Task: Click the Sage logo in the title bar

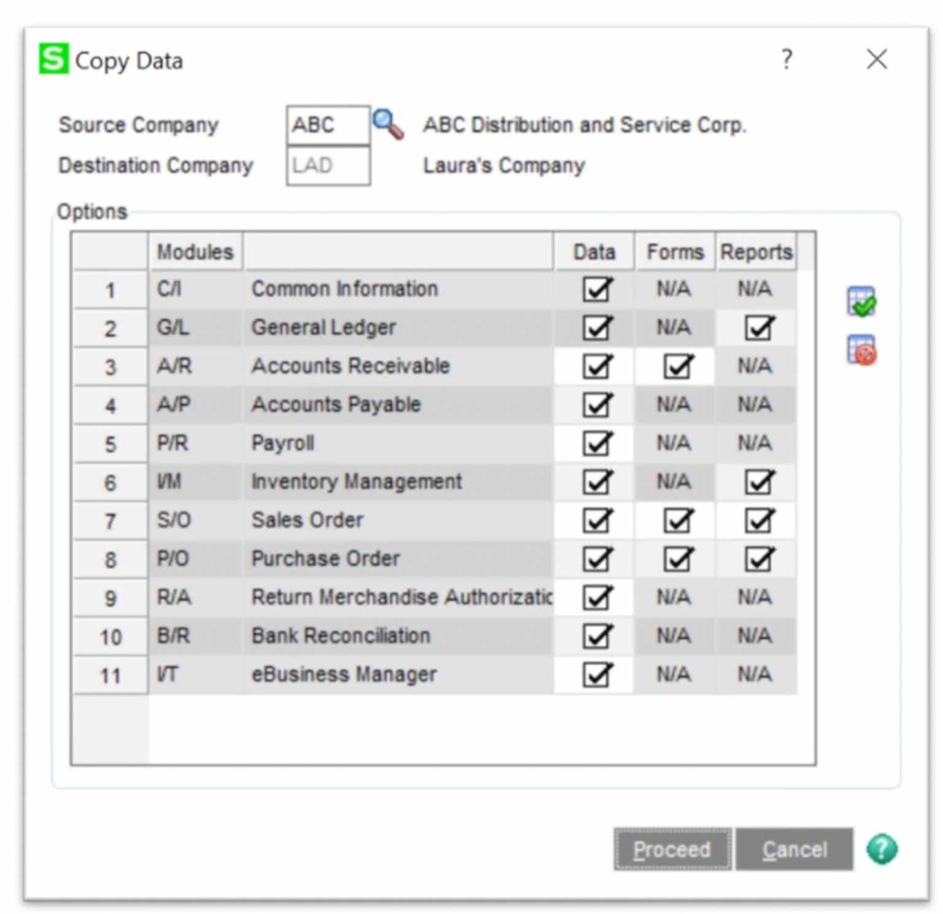Action: click(x=52, y=60)
